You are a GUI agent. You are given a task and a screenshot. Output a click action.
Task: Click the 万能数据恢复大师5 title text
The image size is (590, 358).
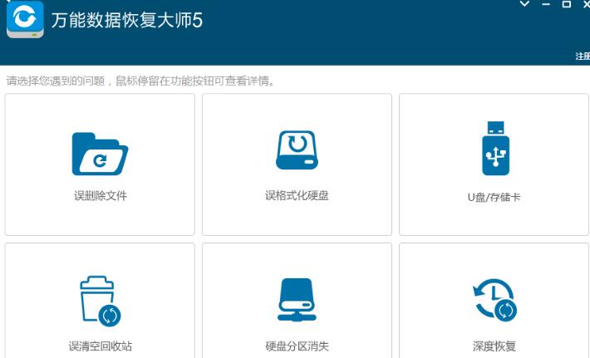[127, 20]
